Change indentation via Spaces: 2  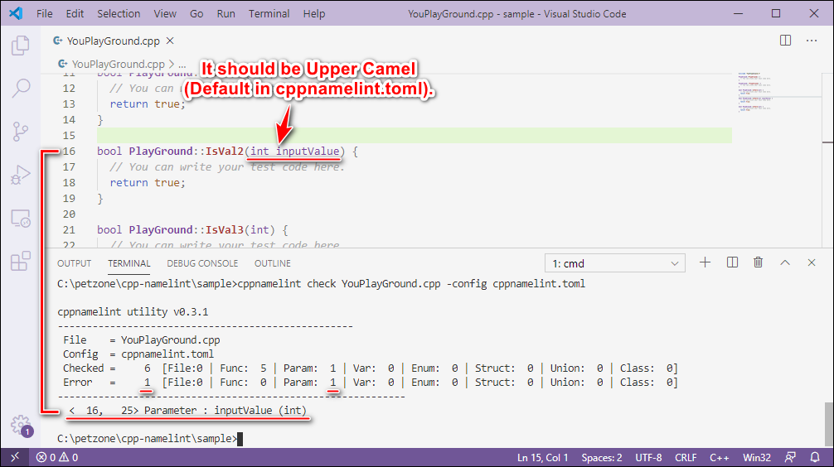(x=602, y=457)
